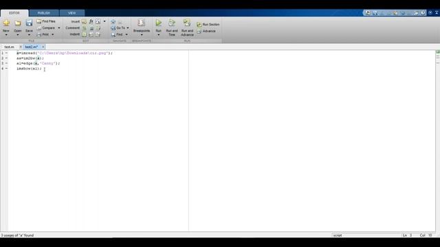Click the uncomment icon in the Comment row

pyautogui.click(x=91, y=28)
